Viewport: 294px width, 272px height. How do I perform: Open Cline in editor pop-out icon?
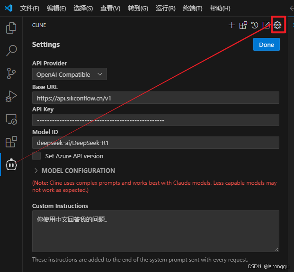266,25
